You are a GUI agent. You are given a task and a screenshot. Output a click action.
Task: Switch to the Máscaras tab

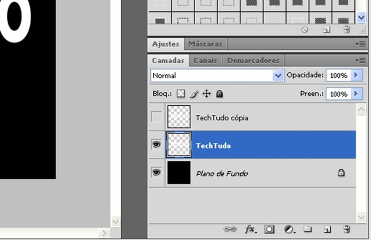(x=205, y=44)
